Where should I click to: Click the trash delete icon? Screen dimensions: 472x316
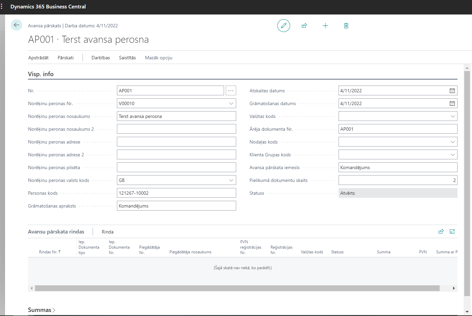point(346,26)
